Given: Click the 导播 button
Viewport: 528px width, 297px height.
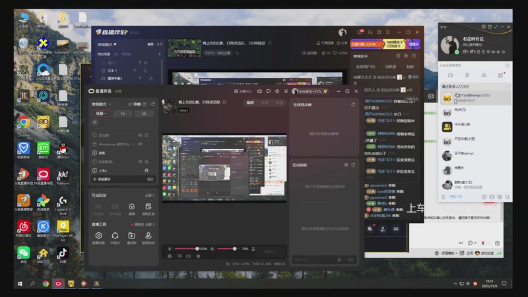Looking at the screenshot, I should tap(135, 104).
